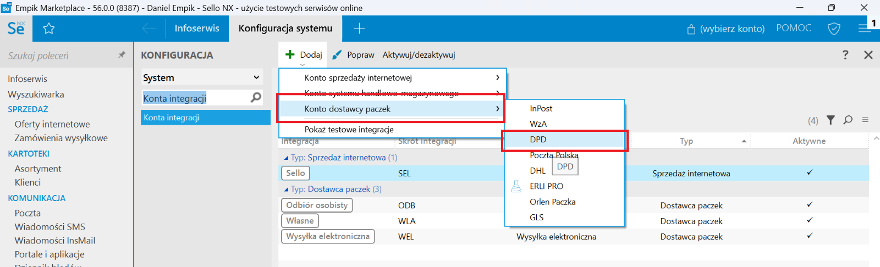Viewport: 880px width, 267px height.
Task: Open a new tab with plus icon
Action: pos(359,29)
